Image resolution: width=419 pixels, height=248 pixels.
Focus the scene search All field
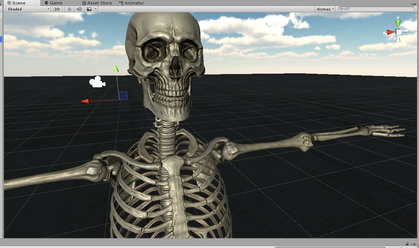point(376,9)
